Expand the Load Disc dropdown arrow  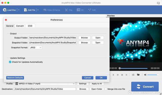click(x=19, y=10)
